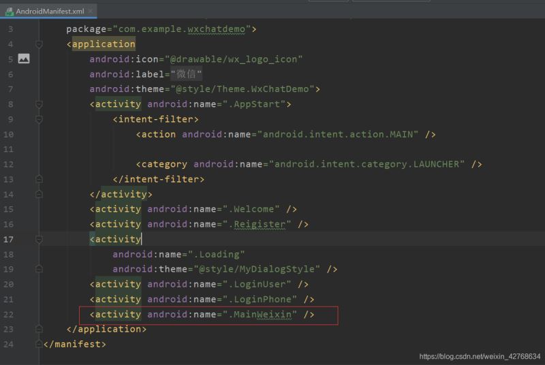Click line number 22 in the gutter
The width and height of the screenshot is (545, 365).
click(8, 315)
